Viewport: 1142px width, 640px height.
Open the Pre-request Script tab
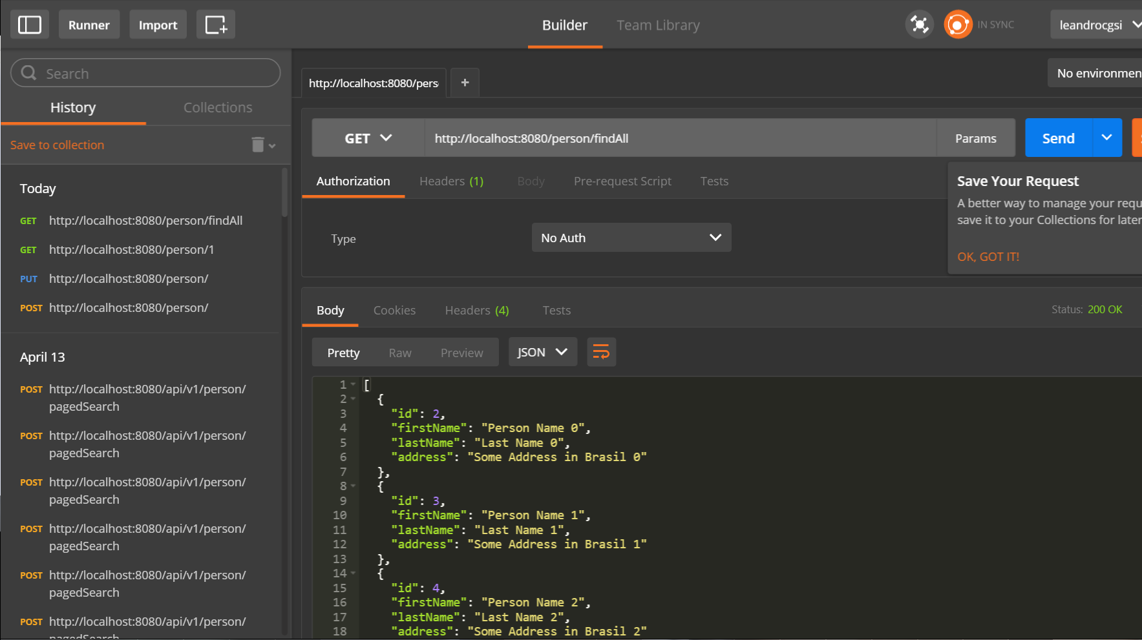pos(622,181)
